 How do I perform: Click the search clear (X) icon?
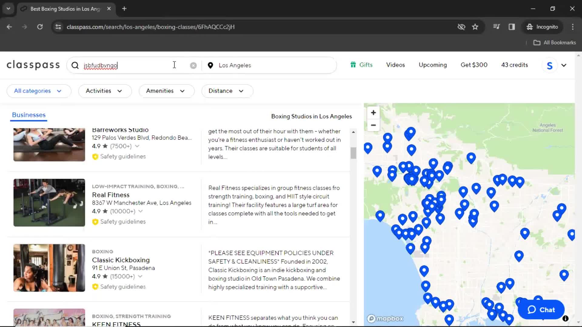[193, 65]
